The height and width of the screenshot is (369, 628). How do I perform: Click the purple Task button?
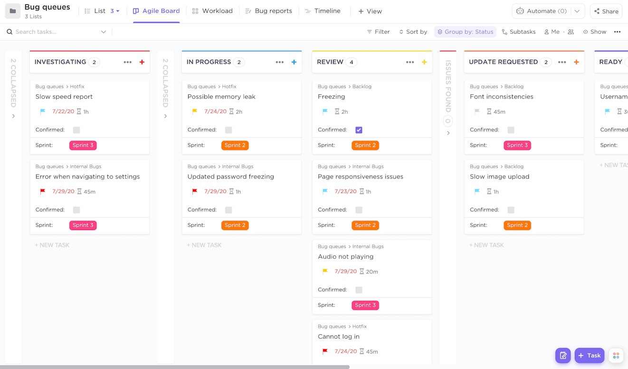[x=589, y=355]
